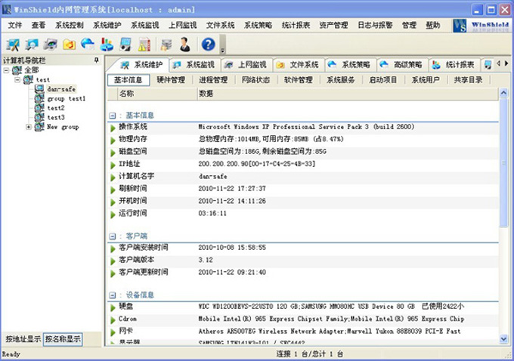The image size is (514, 361).
Task: Click the System Policy toolbar icon
Action: 88,45
